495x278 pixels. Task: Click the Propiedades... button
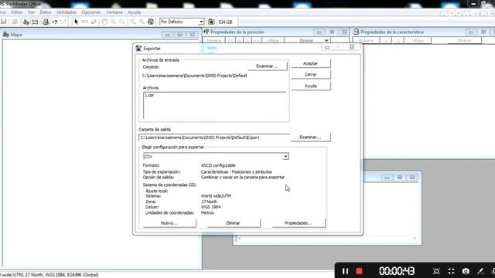click(299, 223)
